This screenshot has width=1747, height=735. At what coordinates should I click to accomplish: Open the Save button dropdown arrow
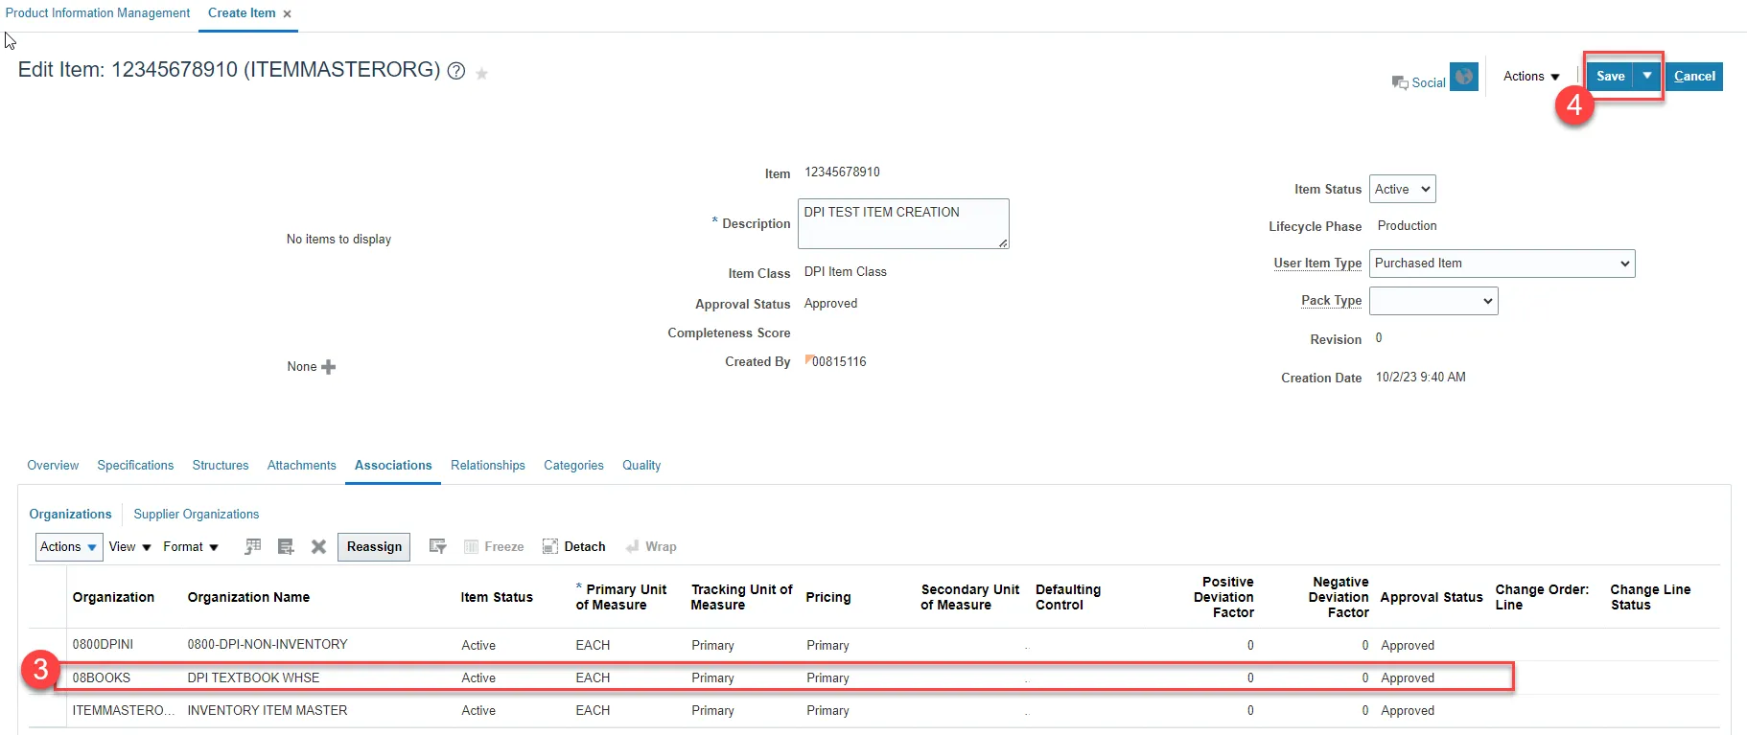[1647, 77]
